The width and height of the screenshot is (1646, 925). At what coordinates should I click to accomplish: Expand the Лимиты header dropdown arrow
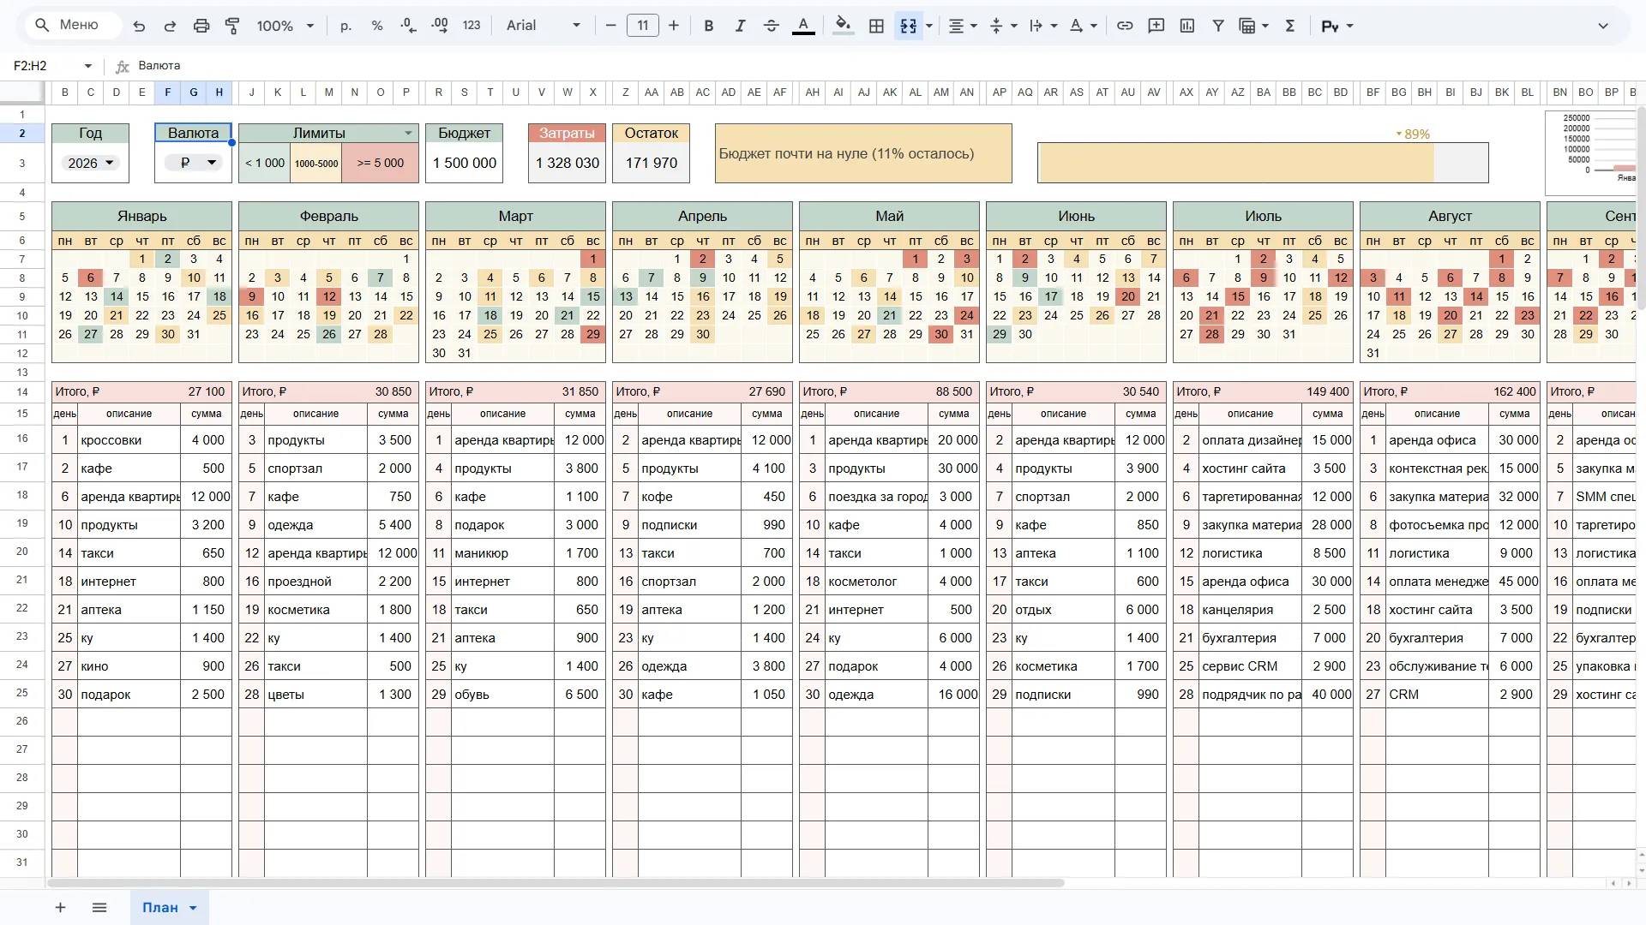click(408, 133)
